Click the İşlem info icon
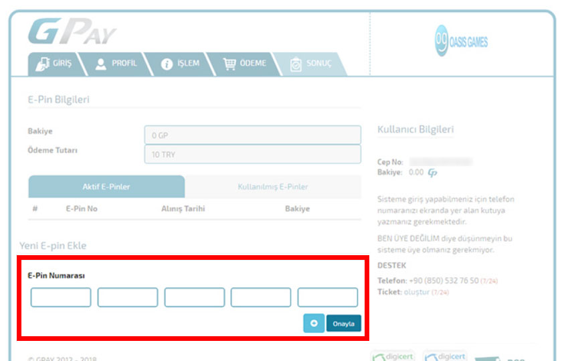This screenshot has width=564, height=361. pos(167,64)
